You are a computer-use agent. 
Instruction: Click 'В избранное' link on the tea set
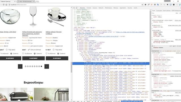coord(52,54)
